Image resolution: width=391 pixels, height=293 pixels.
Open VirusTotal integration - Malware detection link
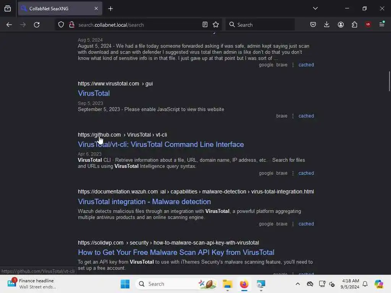144,201
